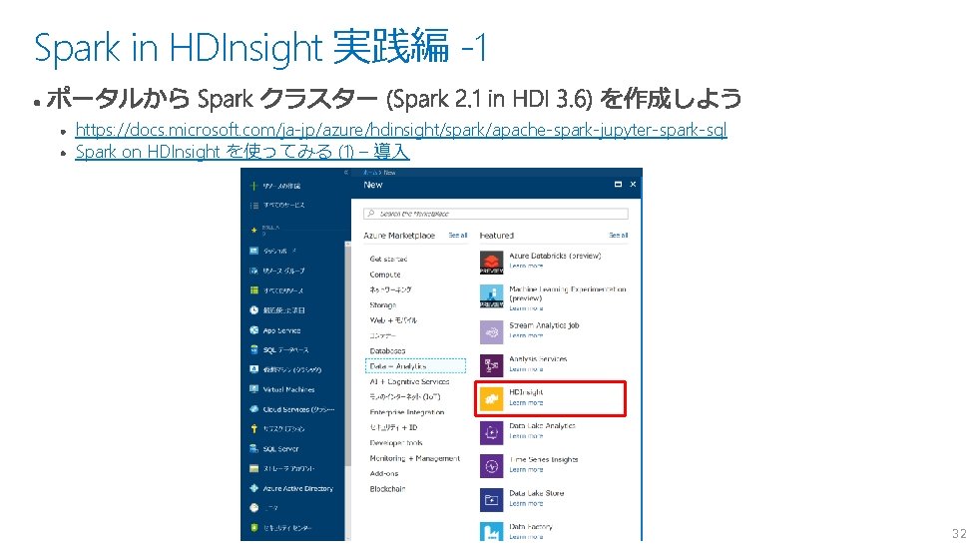The width and height of the screenshot is (977, 550).
Task: Select the 'Get started' marketplace category
Action: (388, 260)
